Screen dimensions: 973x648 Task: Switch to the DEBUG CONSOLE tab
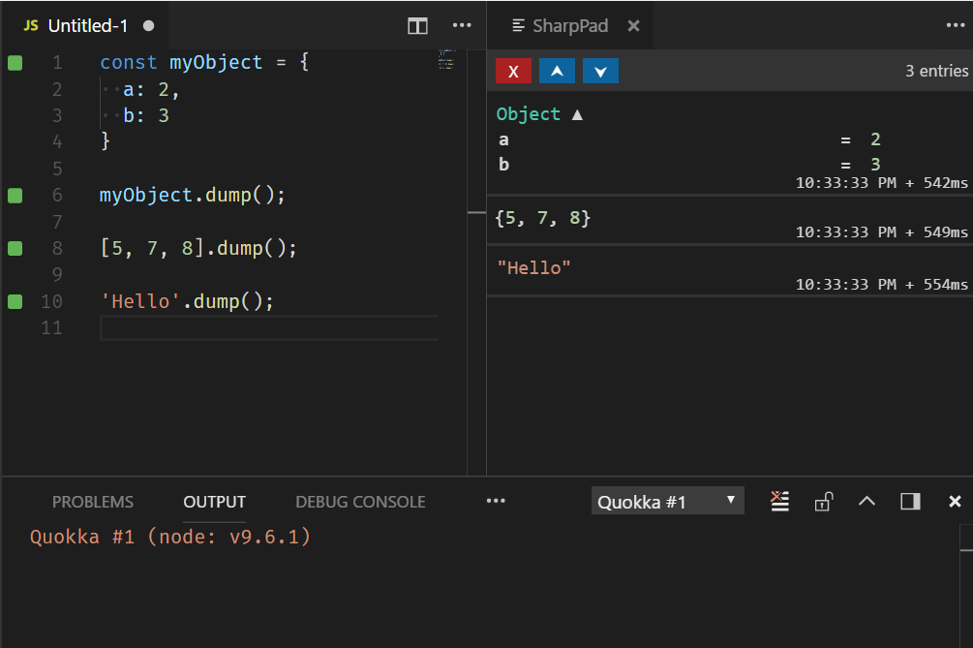point(359,501)
